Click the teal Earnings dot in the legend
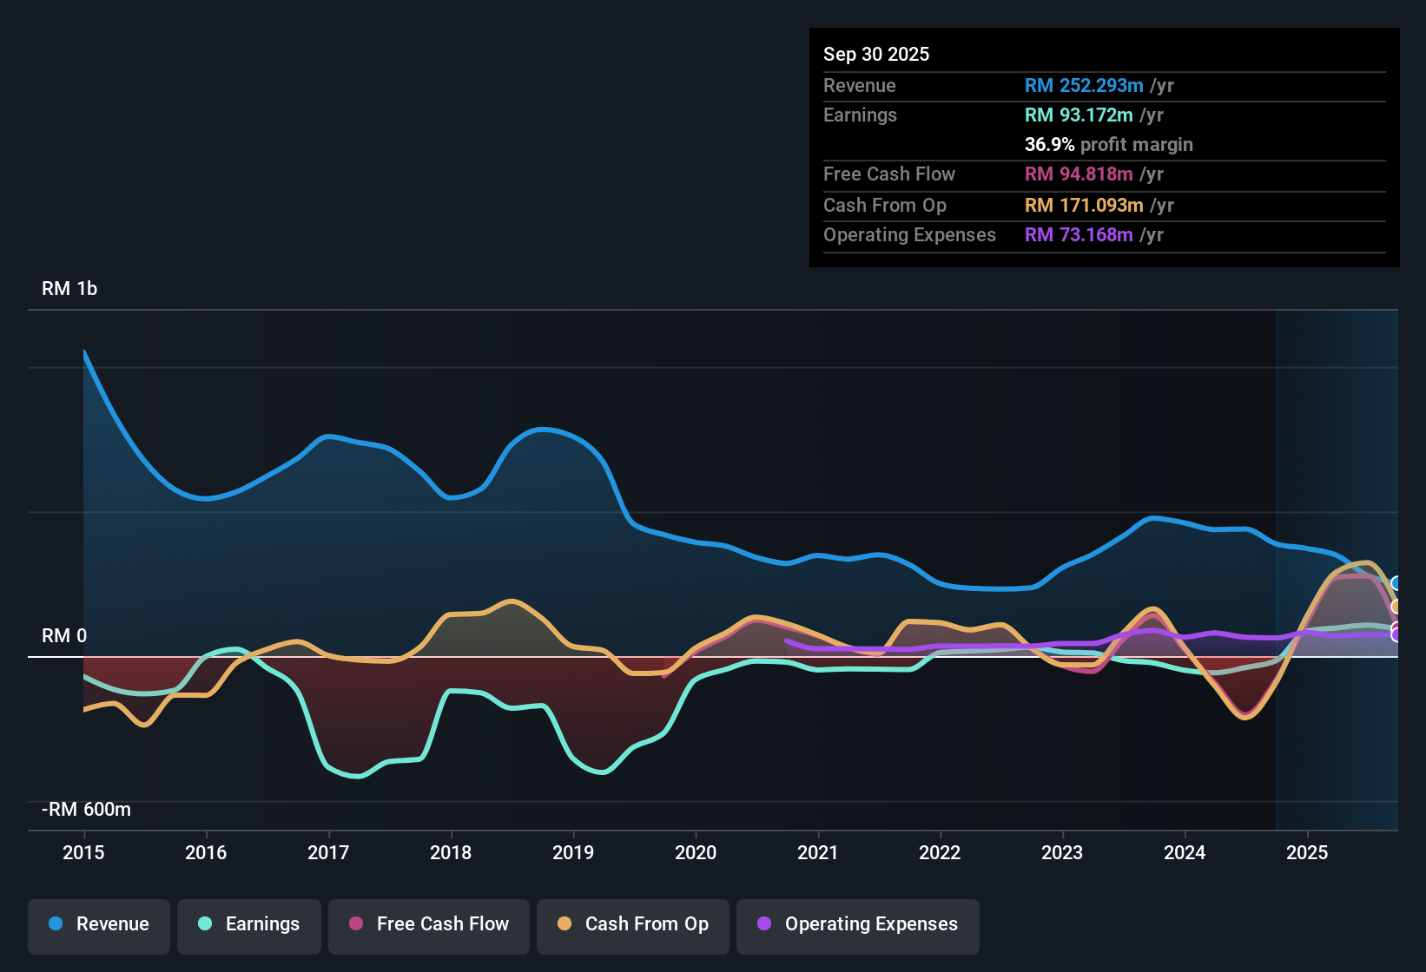Viewport: 1426px width, 972px height. pos(205,924)
